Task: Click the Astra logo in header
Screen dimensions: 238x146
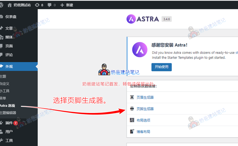Action: [143, 19]
